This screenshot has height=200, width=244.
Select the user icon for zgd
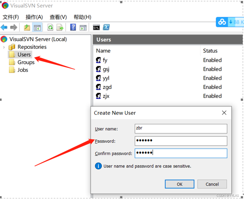pos(98,87)
